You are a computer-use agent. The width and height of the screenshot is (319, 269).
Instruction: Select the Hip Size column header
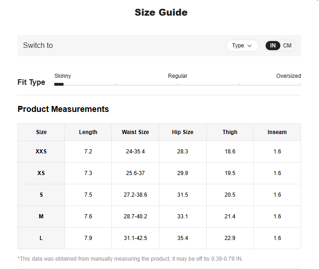click(x=183, y=132)
